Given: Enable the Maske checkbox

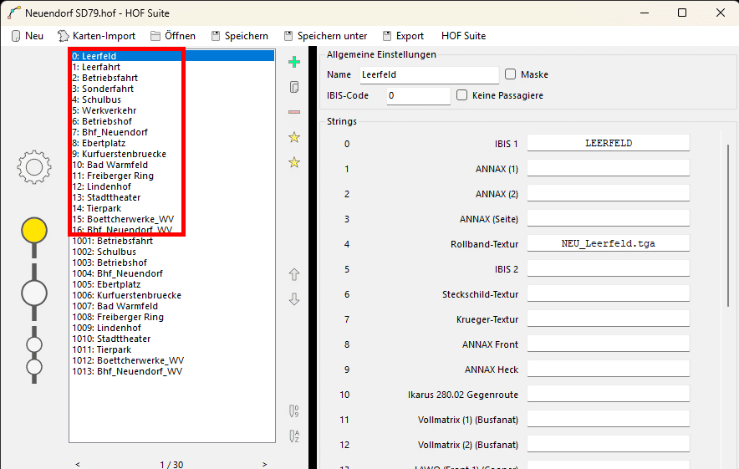Looking at the screenshot, I should (x=511, y=74).
